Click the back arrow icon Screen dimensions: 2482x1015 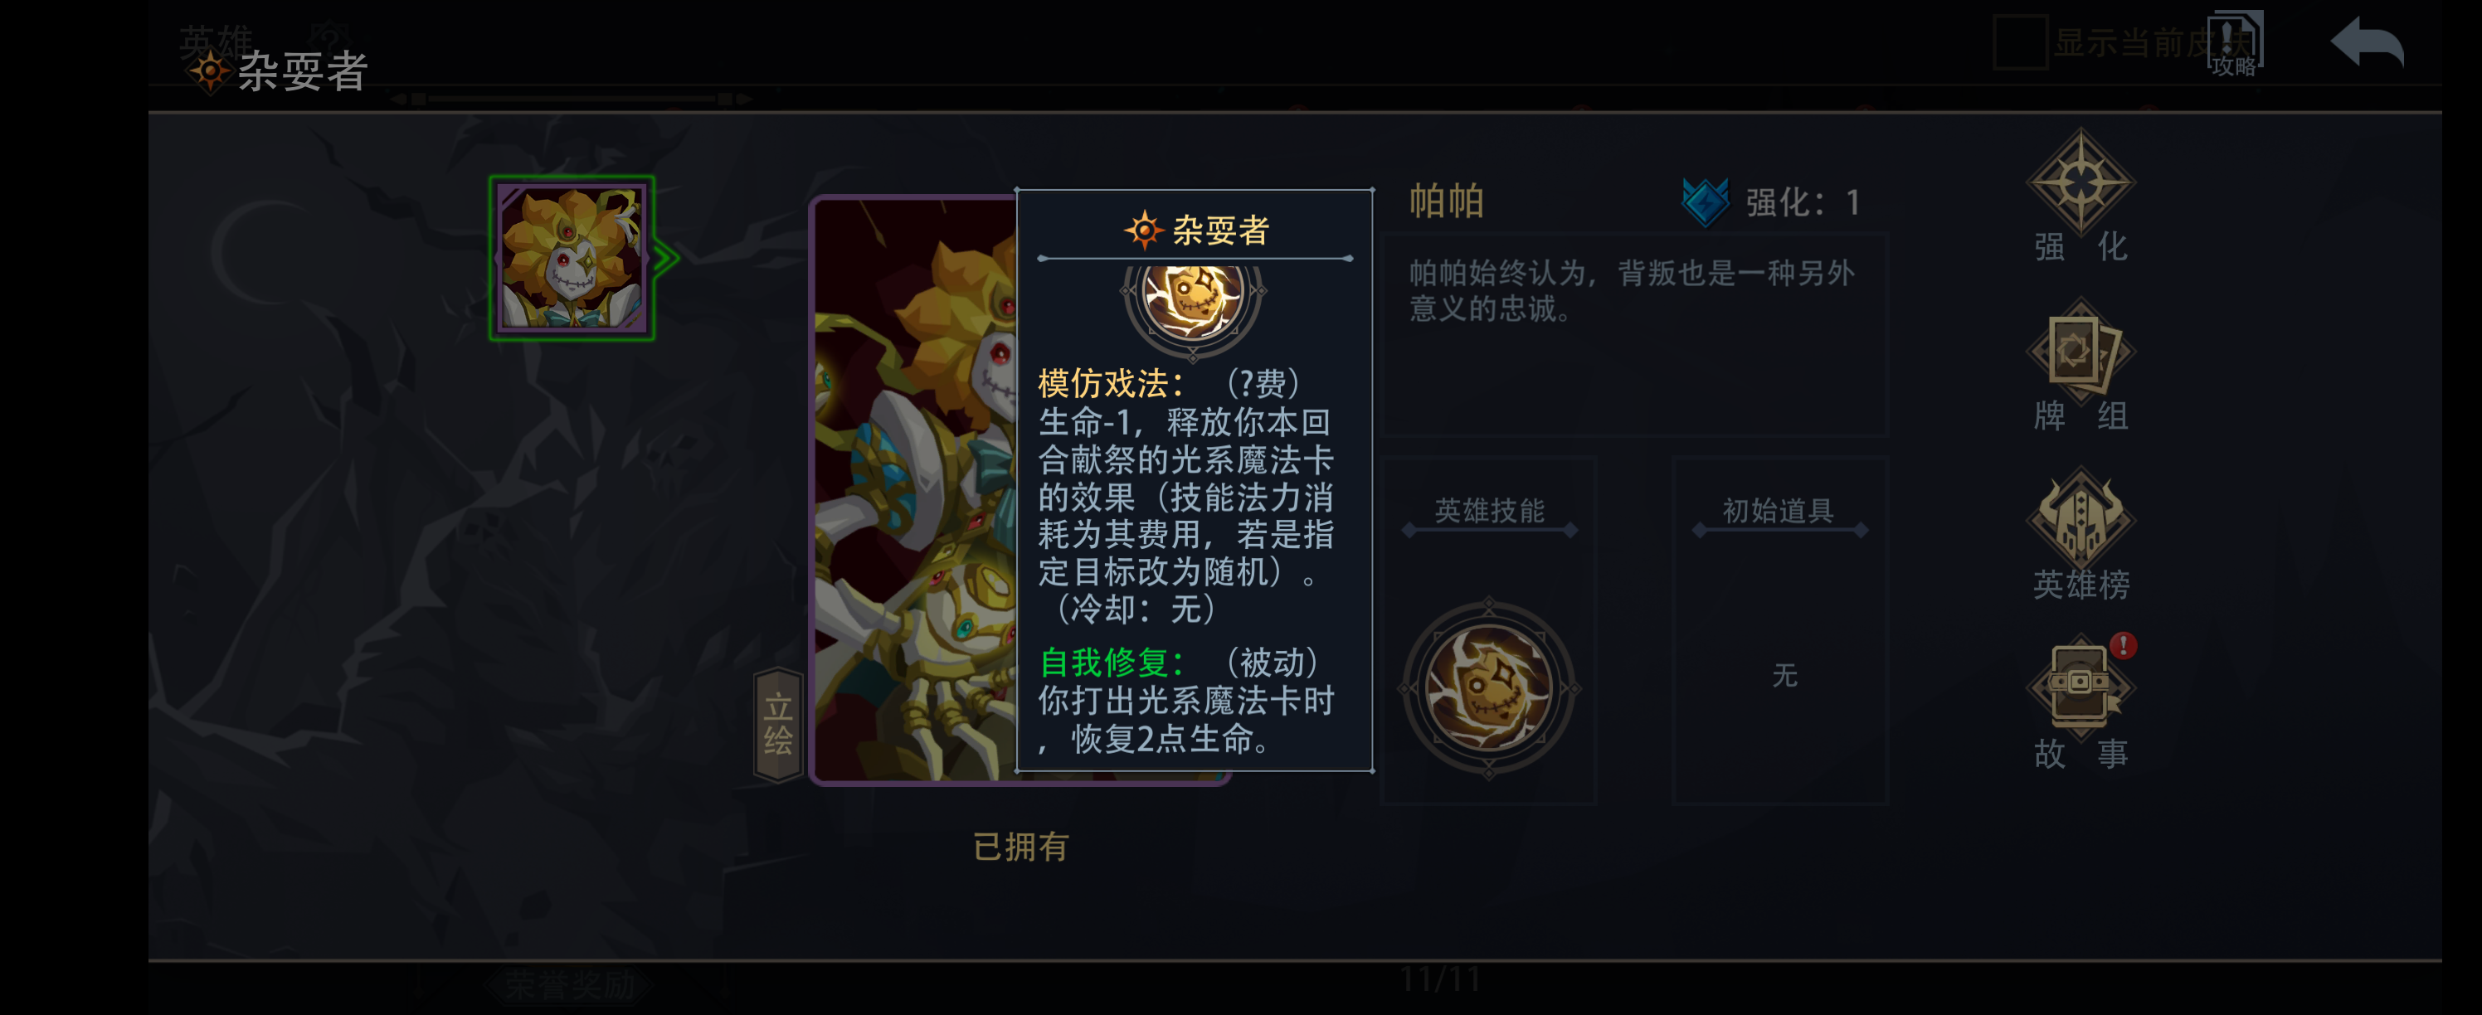click(x=2367, y=42)
